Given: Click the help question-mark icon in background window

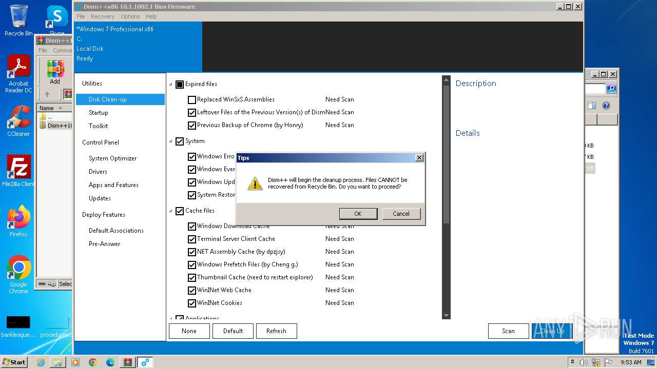Looking at the screenshot, I should pos(606,106).
